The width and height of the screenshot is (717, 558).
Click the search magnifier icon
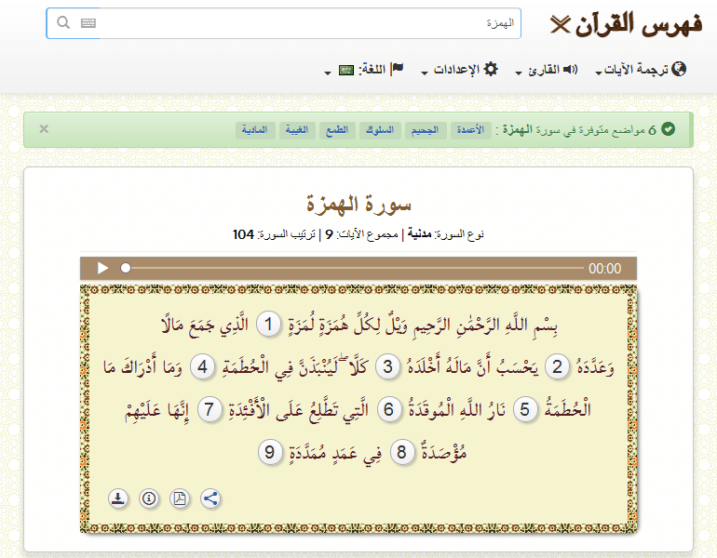coord(63,23)
